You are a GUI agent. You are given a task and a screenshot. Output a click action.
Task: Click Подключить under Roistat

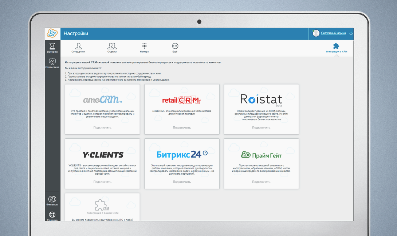(x=261, y=128)
